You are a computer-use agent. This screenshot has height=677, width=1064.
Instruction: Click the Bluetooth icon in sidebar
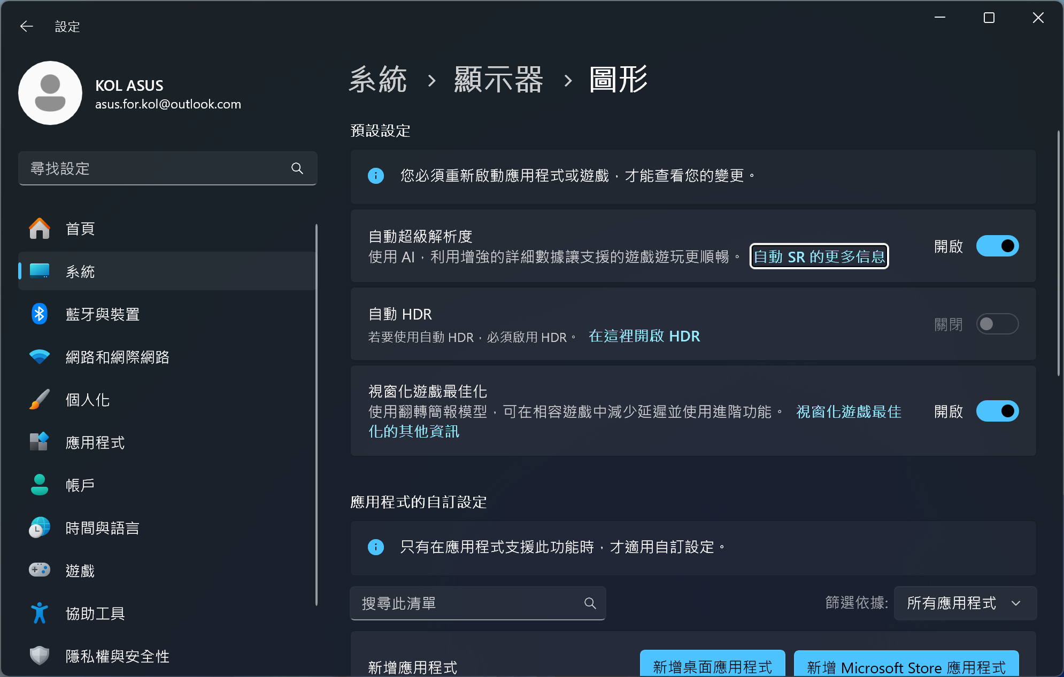40,314
